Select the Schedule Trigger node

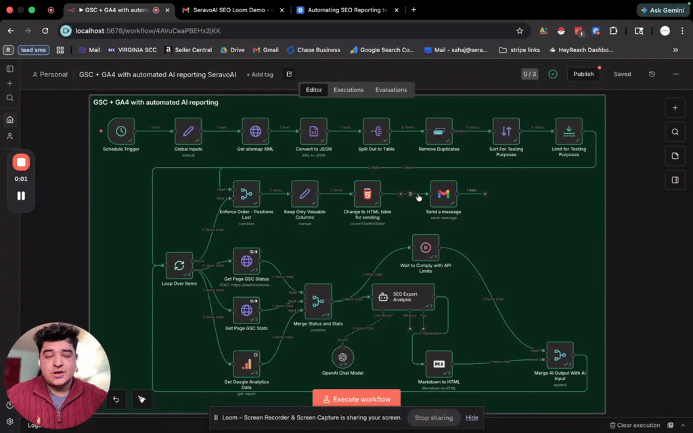[x=120, y=133]
